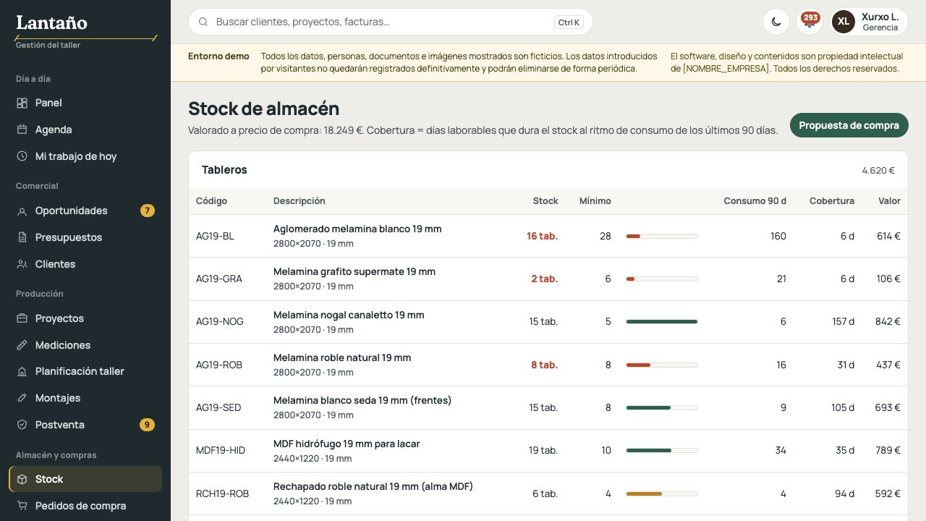Click the AG19-SED code cell
The height and width of the screenshot is (521, 926).
tap(218, 407)
